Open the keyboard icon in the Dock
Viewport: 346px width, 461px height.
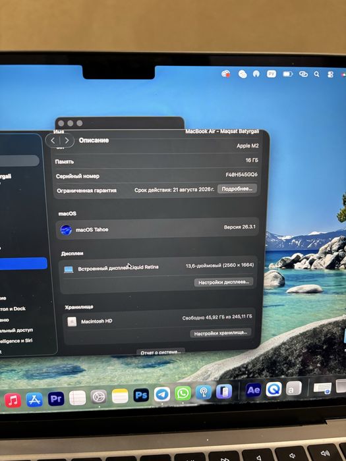[322, 388]
